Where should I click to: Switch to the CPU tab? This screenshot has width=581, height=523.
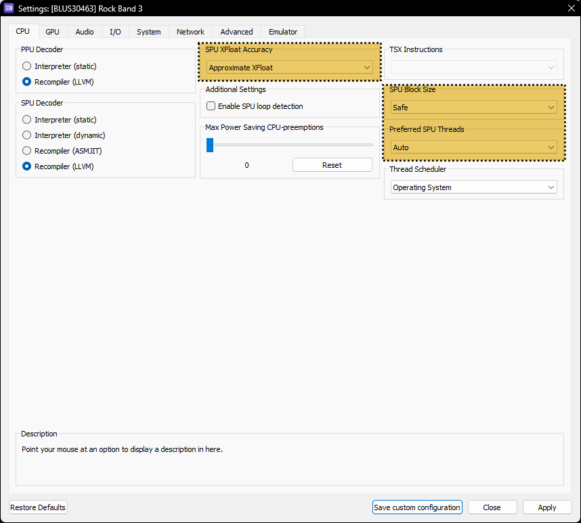[x=23, y=32]
